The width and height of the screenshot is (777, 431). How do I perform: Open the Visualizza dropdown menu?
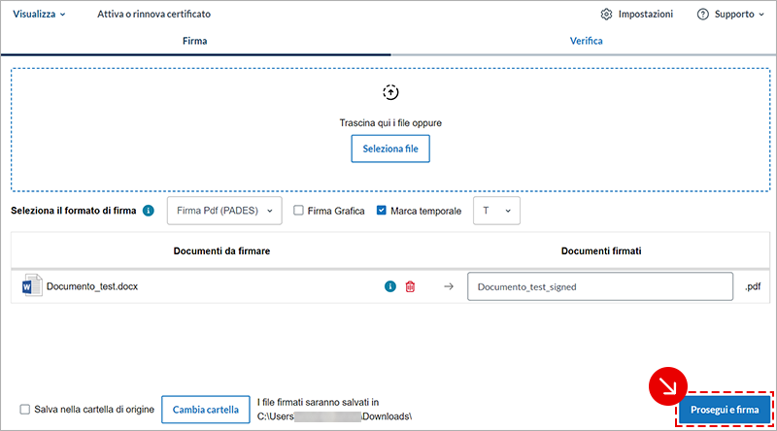39,15
